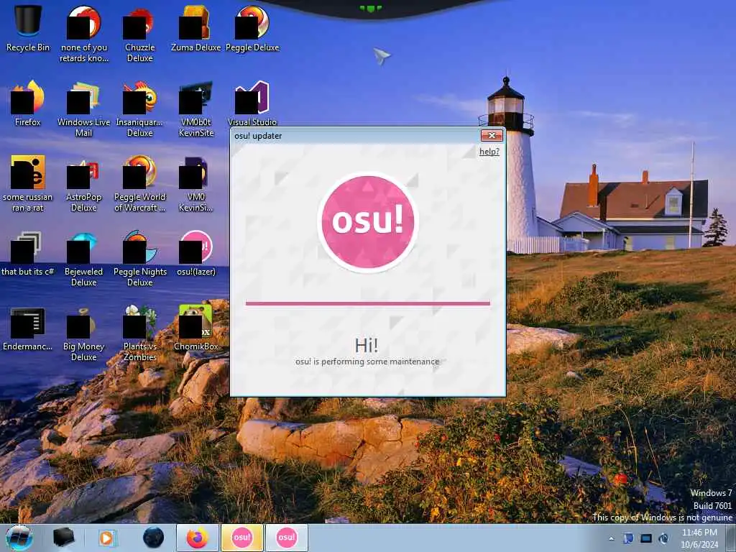Viewport: 736px width, 552px height.
Task: Select the osu!(lazer) desktop shortcut
Action: [195, 253]
